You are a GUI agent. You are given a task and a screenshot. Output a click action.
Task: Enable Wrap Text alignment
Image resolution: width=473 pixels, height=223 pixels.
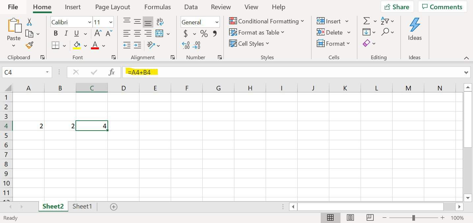(x=160, y=21)
